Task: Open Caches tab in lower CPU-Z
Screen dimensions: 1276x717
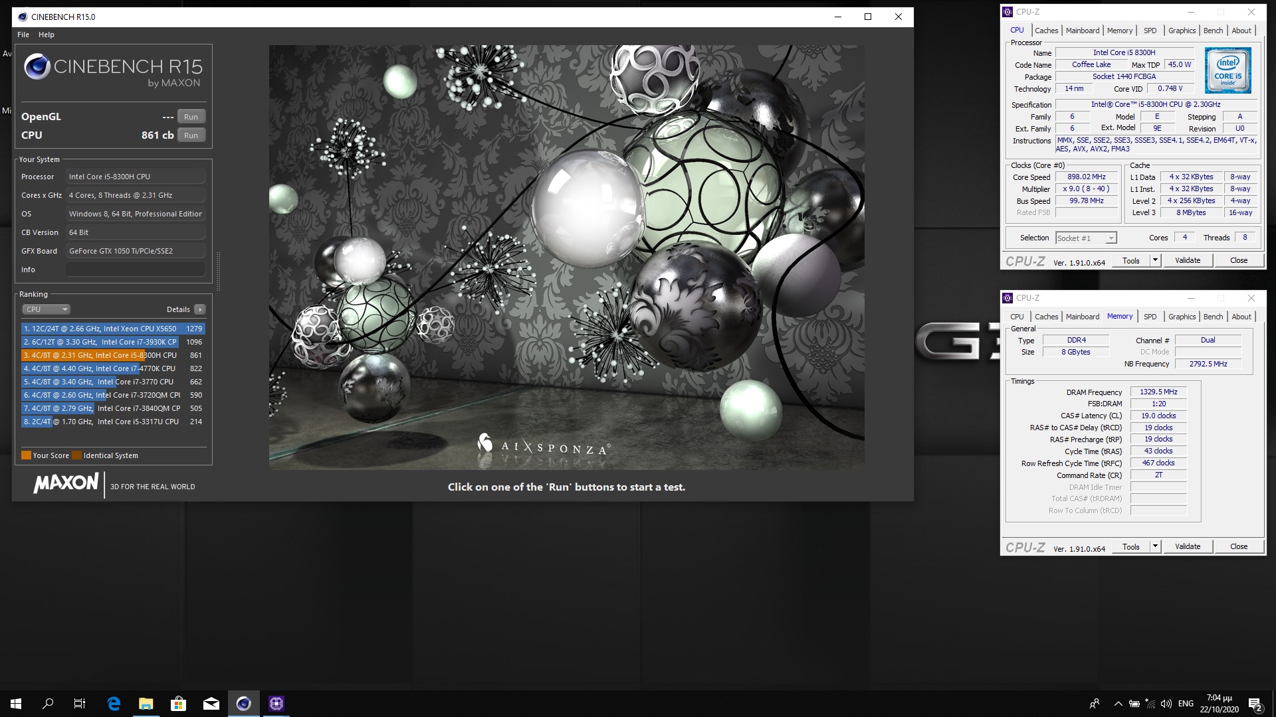Action: 1046,317
